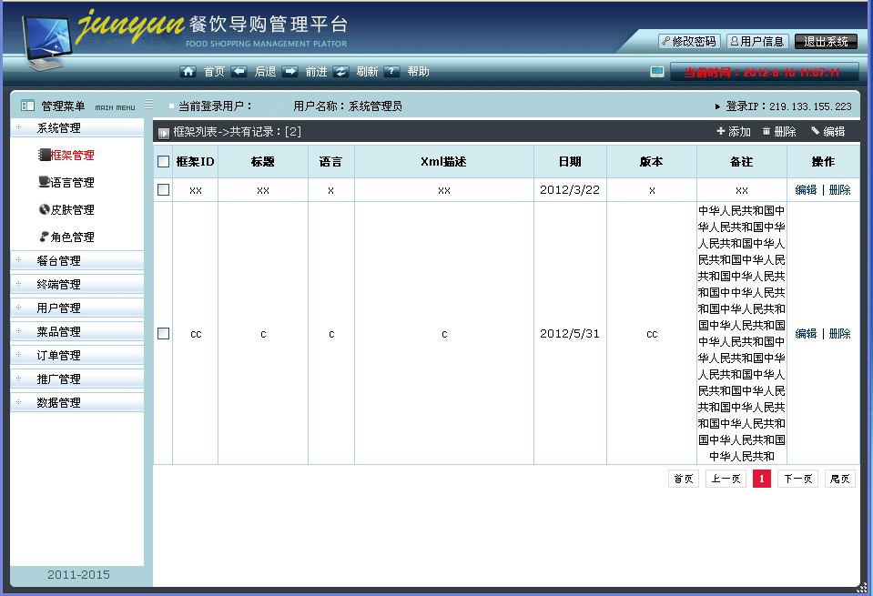Click the forward arrow icon for 前进
Screen dimensions: 873x596
[290, 71]
